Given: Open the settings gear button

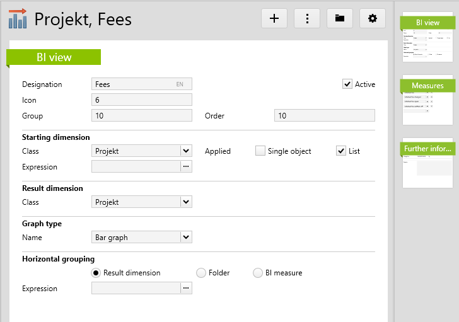Looking at the screenshot, I should 373,19.
